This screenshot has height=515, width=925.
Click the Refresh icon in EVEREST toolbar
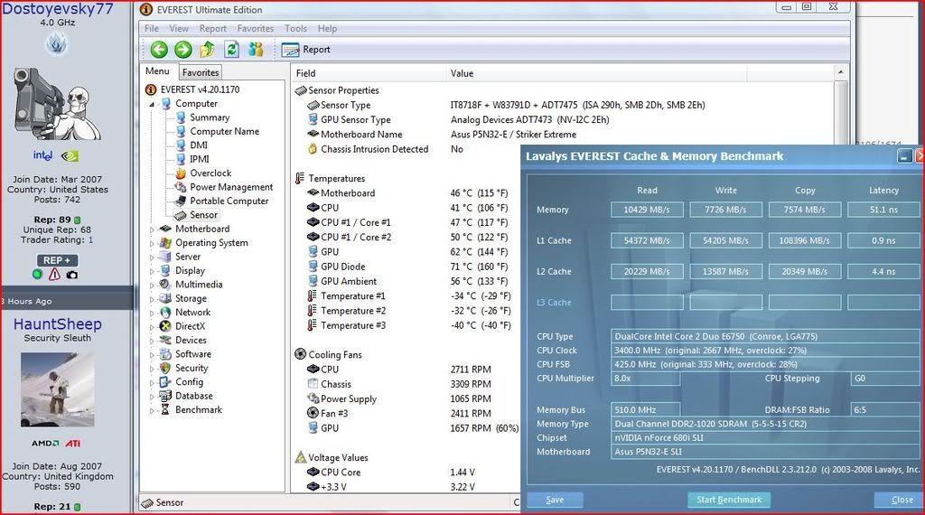[x=232, y=50]
